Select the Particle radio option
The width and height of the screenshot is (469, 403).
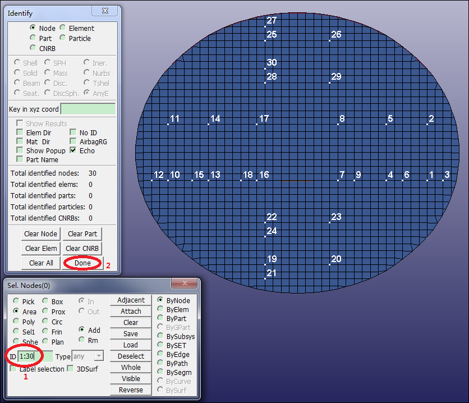coord(63,38)
